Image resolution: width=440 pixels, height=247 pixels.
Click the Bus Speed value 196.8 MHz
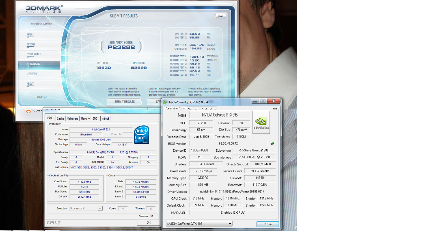85,192
